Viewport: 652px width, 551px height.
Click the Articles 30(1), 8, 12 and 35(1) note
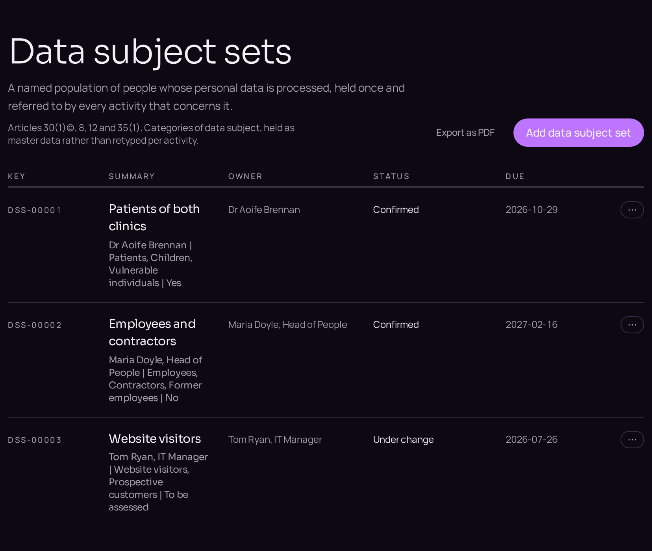tap(151, 134)
